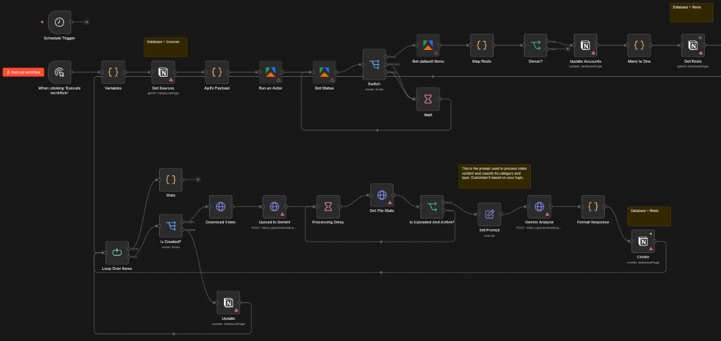Open the Gemini Analyze request node
The width and height of the screenshot is (721, 341).
[x=539, y=206]
